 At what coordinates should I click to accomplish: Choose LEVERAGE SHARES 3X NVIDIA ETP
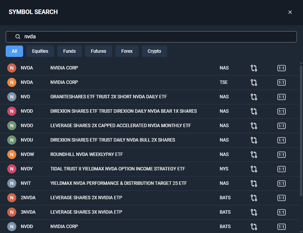(86, 212)
